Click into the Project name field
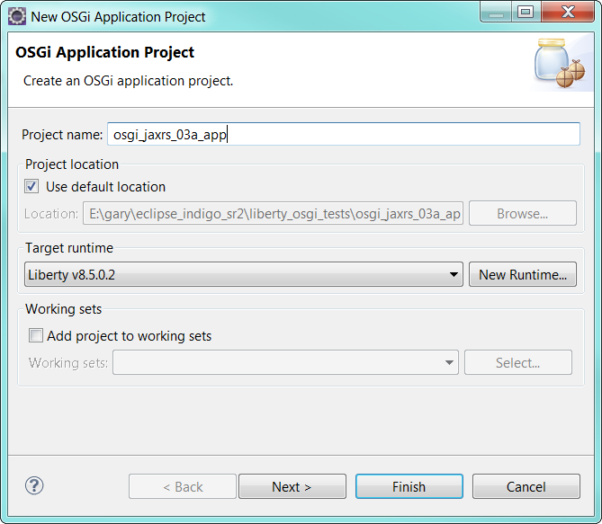Image resolution: width=602 pixels, height=524 pixels. 343,134
